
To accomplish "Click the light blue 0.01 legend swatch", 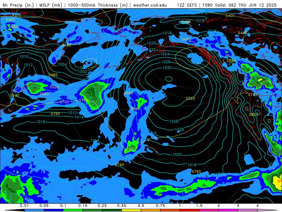I will [34, 210].
